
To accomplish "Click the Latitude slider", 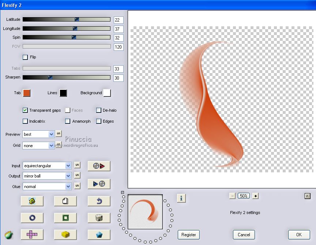I will (x=67, y=19).
